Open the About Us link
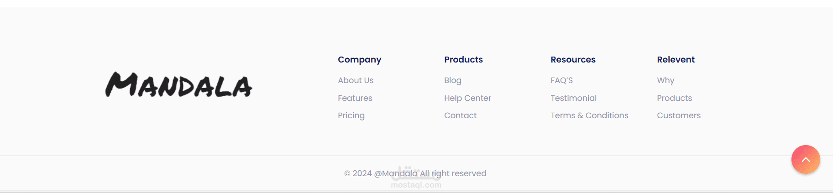Screen dimensions: 833x193 click(356, 80)
